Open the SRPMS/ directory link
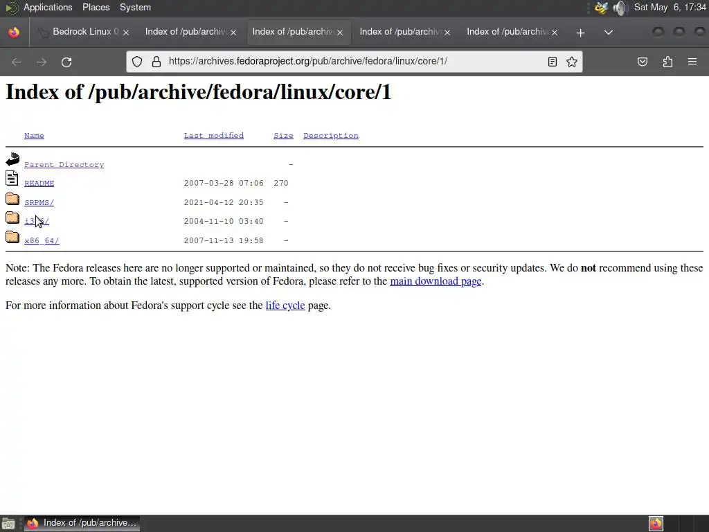Image resolution: width=709 pixels, height=532 pixels. pyautogui.click(x=39, y=203)
